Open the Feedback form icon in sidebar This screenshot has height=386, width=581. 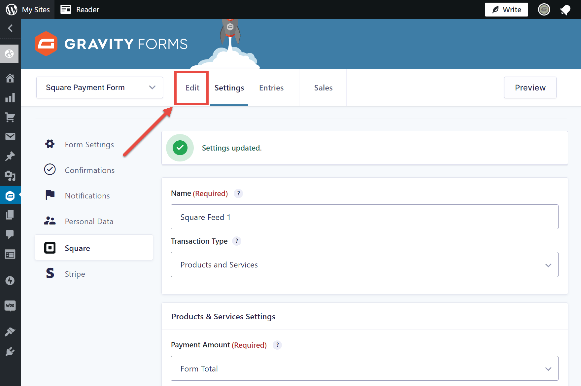(x=10, y=254)
